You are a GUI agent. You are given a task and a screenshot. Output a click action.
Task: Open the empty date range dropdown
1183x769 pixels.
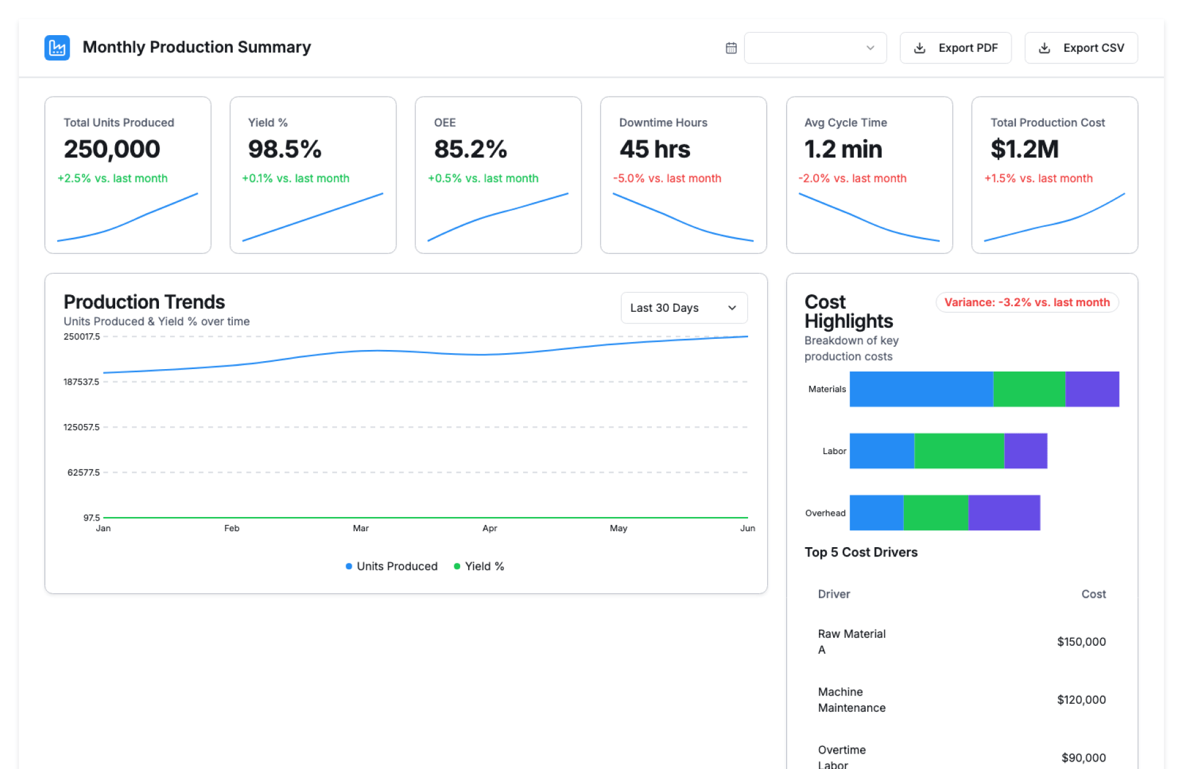pyautogui.click(x=815, y=48)
